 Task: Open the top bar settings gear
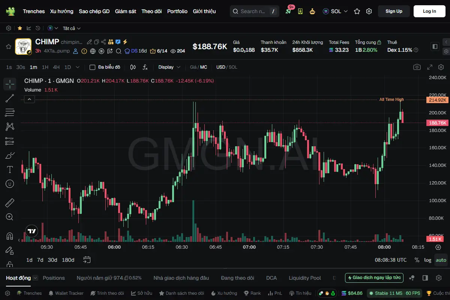369,11
